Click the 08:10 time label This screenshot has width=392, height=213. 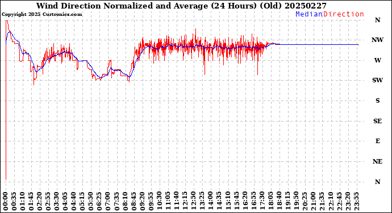click(x=125, y=201)
